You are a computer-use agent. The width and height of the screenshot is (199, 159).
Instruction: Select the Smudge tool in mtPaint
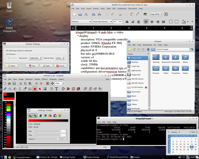point(25,89)
